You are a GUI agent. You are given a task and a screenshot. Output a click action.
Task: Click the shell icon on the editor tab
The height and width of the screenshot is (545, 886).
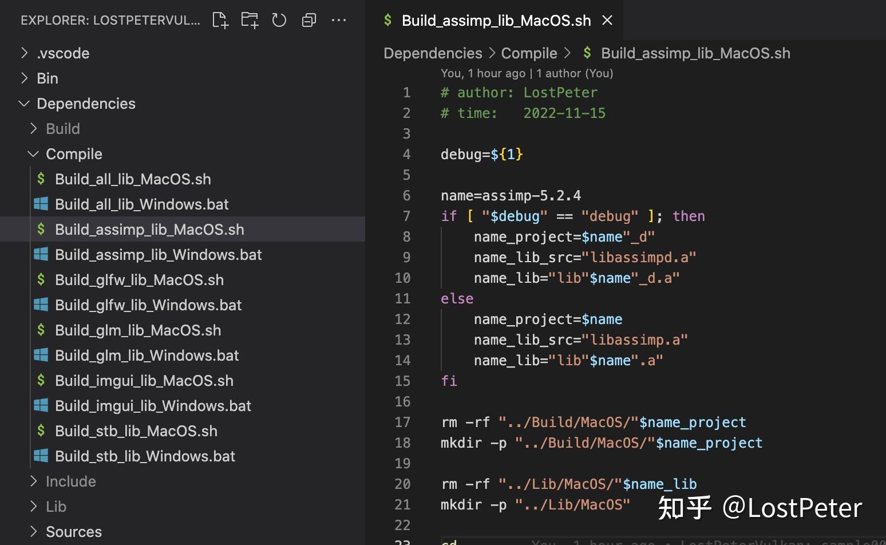388,20
